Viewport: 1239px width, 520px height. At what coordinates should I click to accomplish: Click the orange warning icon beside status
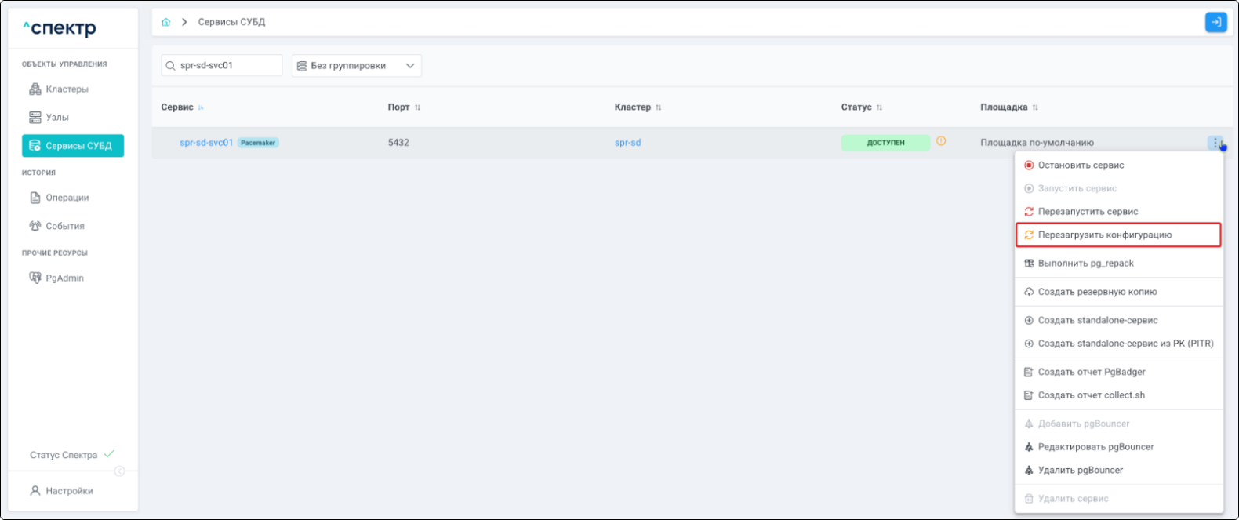click(941, 141)
